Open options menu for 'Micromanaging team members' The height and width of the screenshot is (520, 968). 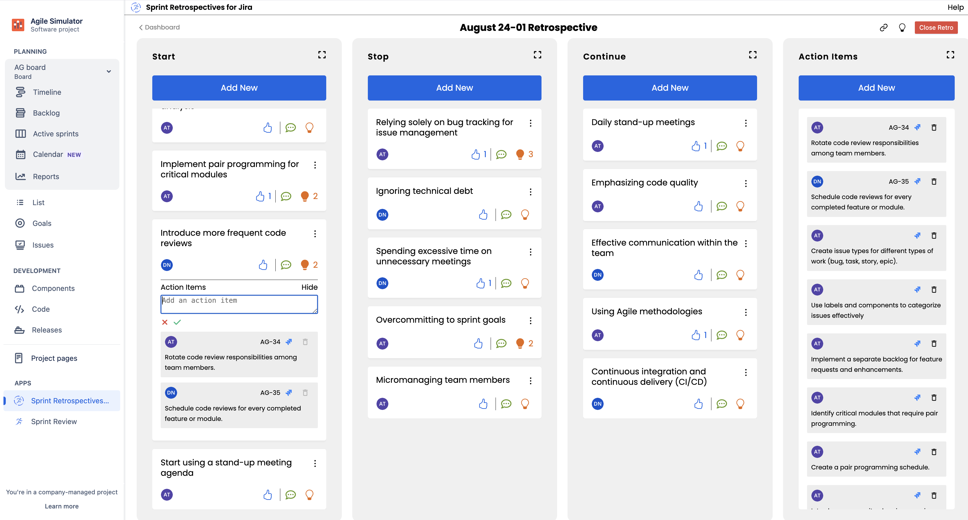[x=531, y=380]
